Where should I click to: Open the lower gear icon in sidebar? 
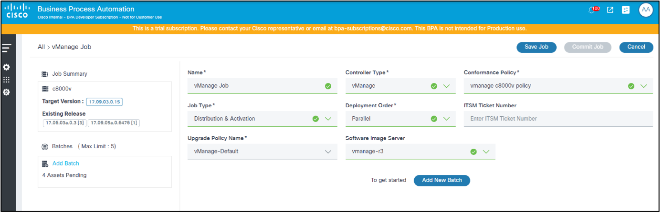pyautogui.click(x=7, y=92)
